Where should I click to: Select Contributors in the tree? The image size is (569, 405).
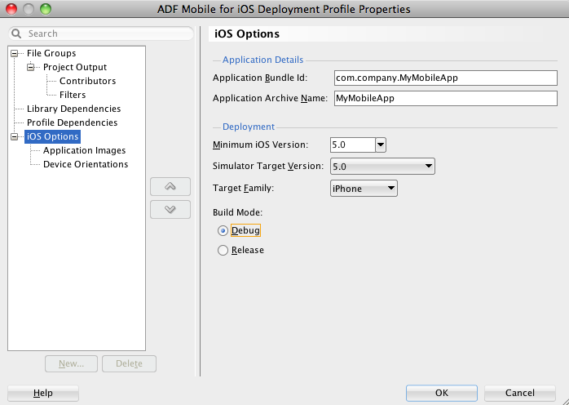coord(87,81)
